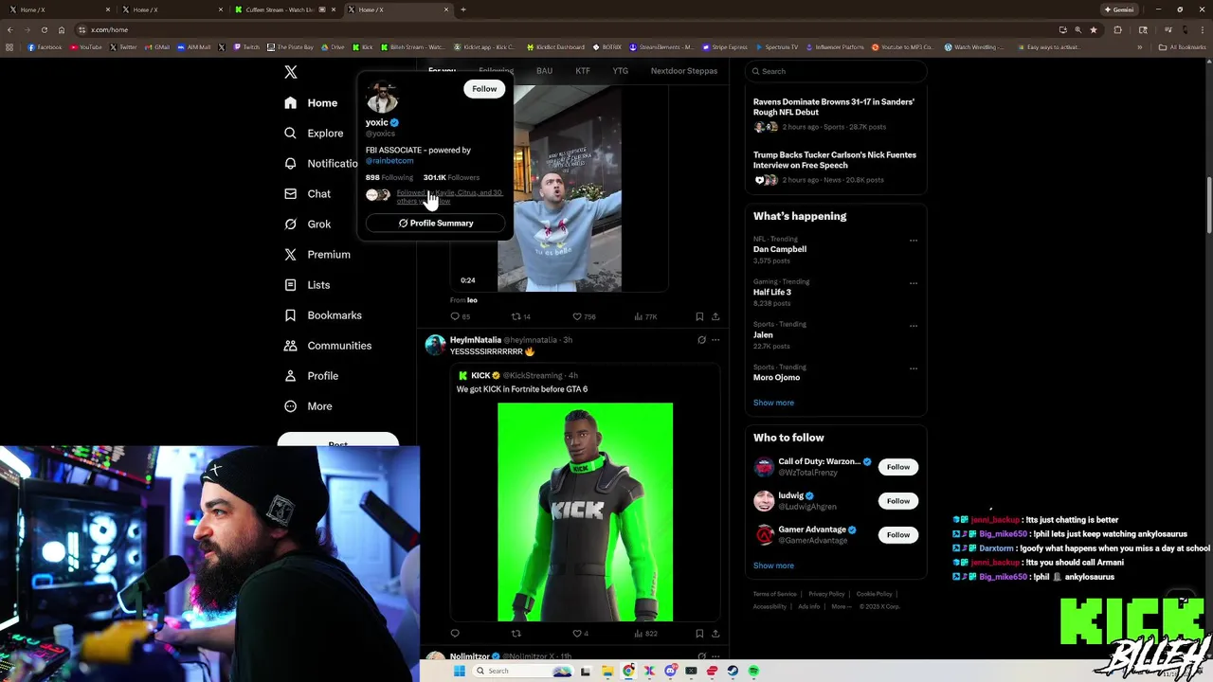Open more options for Half Life 3 trend
Screen dimensions: 1213x682
914,283
